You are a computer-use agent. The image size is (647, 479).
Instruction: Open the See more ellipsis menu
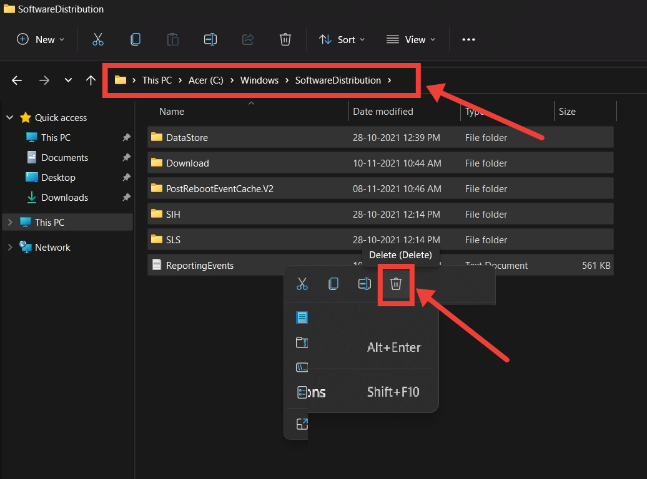click(x=468, y=39)
